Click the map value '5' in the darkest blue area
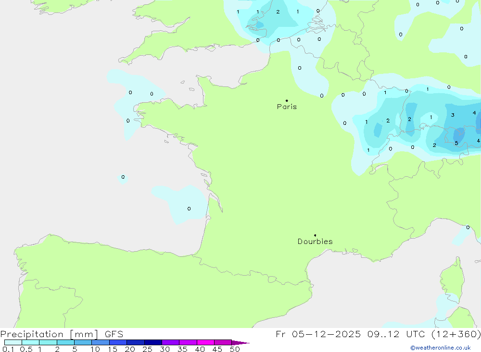 point(456,143)
